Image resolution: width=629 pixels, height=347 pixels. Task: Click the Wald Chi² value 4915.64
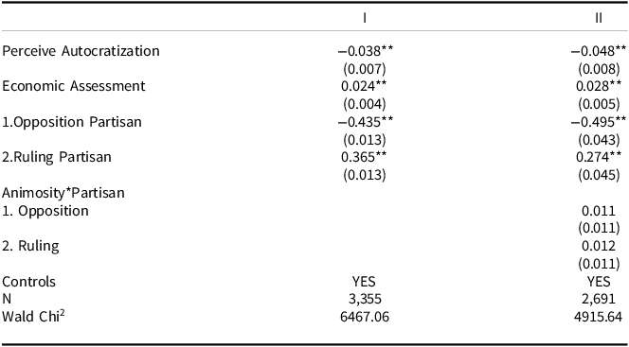click(598, 317)
